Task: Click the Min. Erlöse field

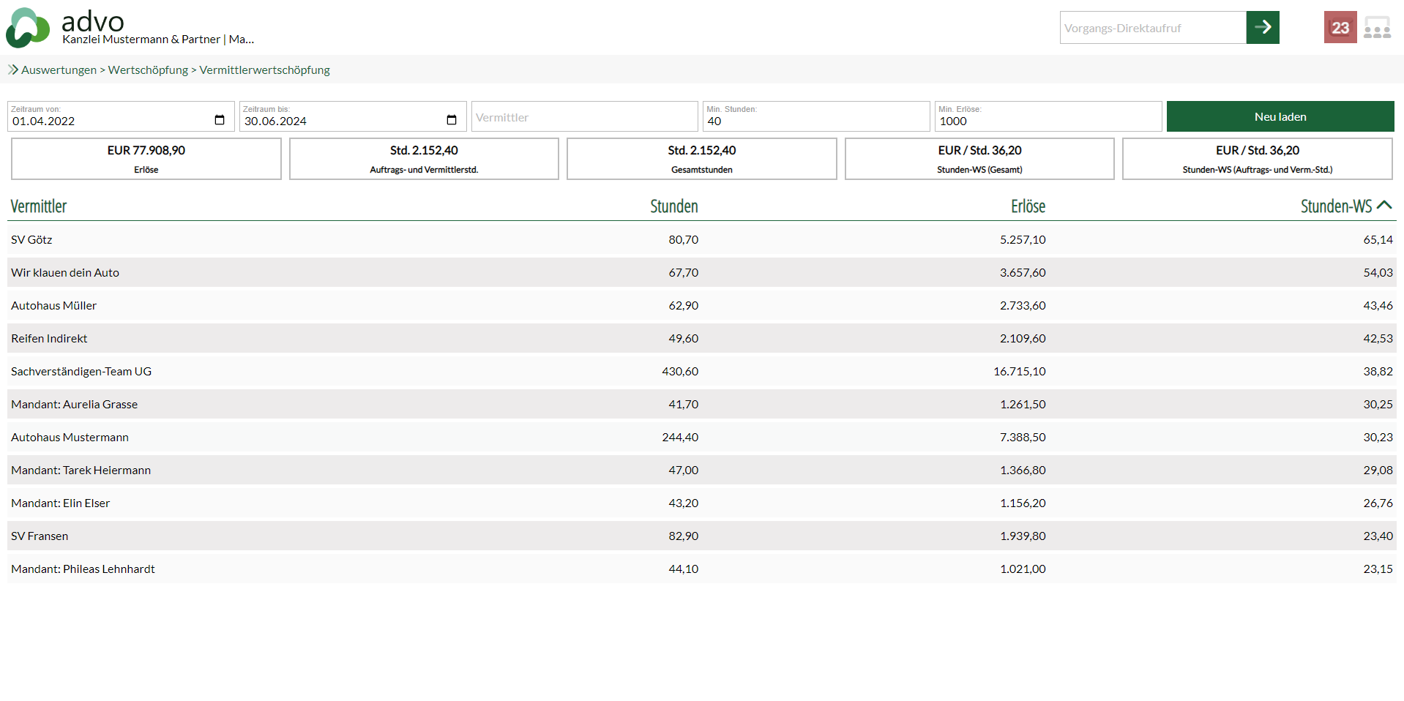Action: click(x=1048, y=120)
